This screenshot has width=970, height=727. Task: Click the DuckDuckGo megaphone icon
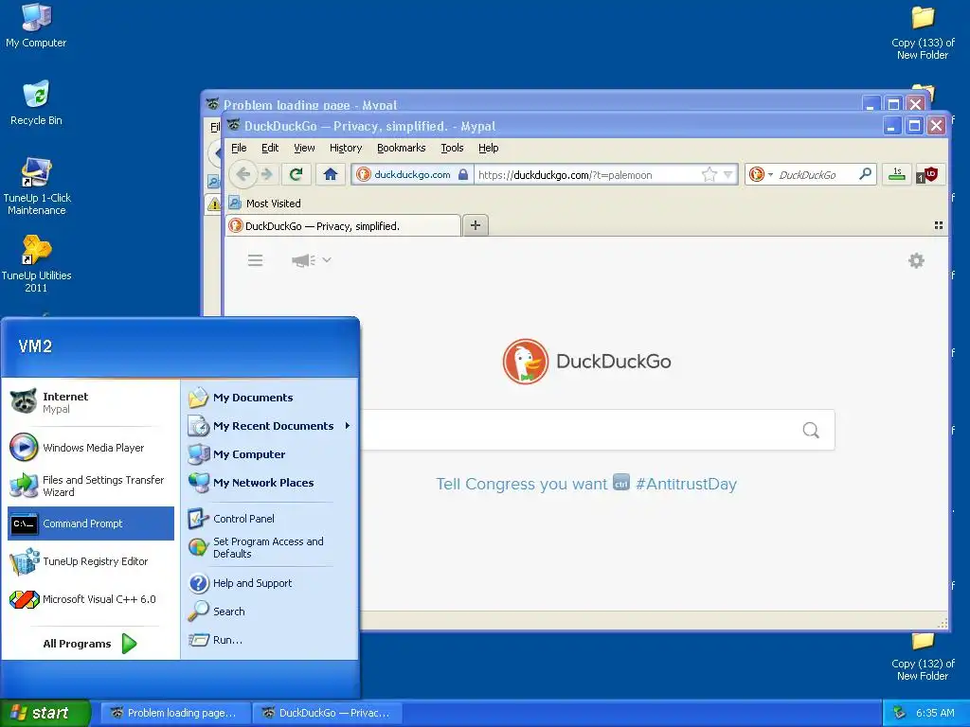pyautogui.click(x=303, y=260)
